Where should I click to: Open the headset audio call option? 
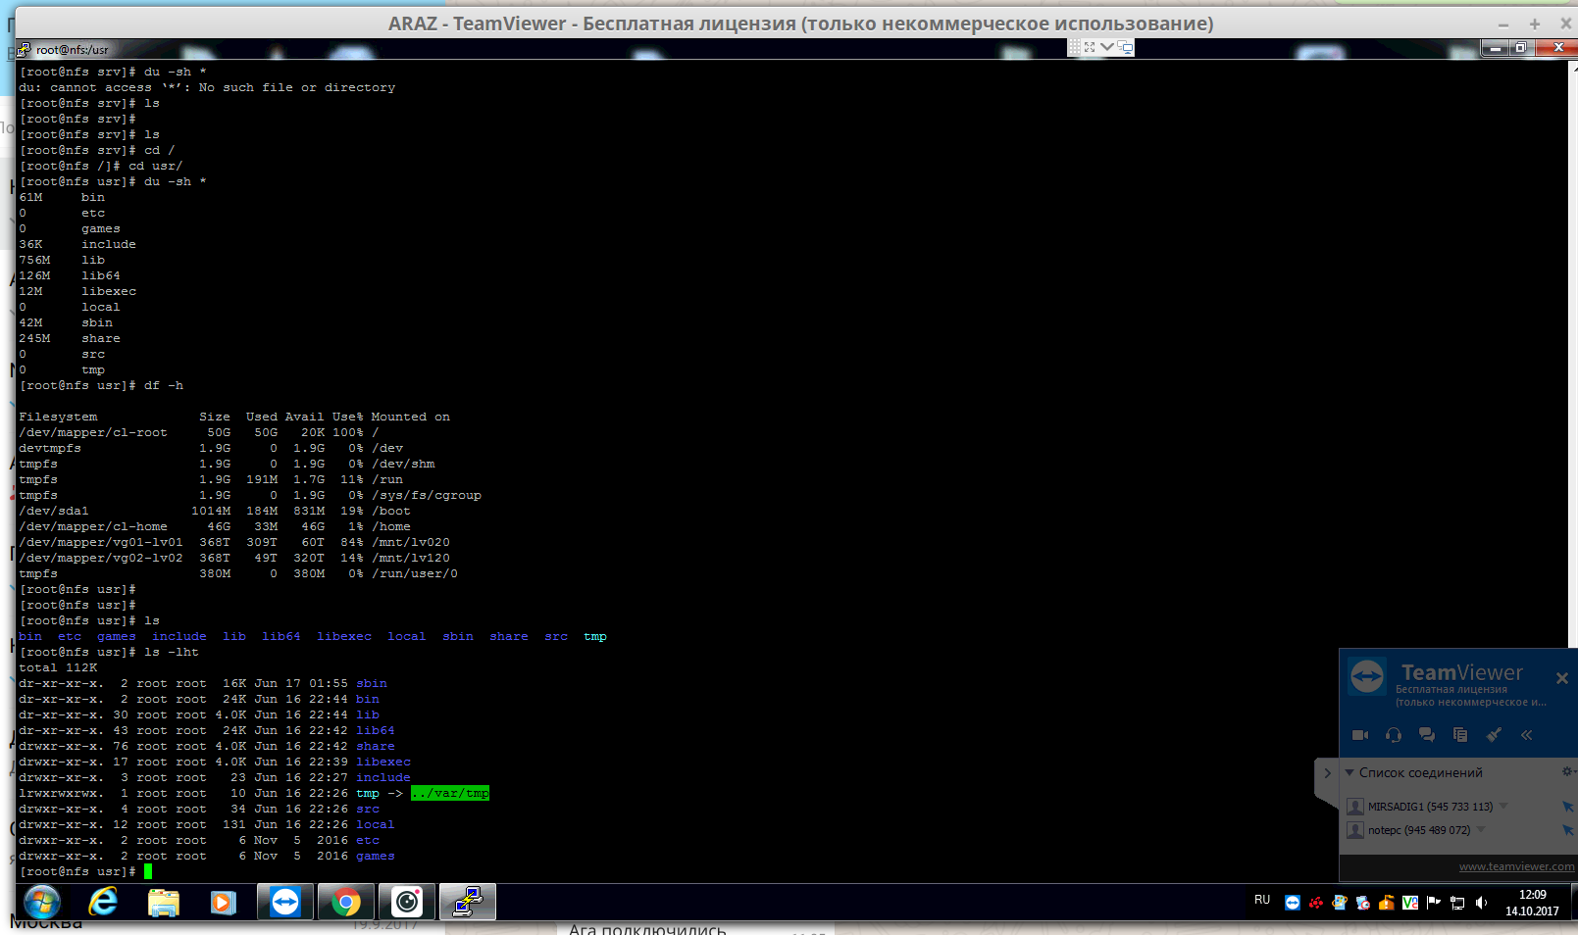1394,735
